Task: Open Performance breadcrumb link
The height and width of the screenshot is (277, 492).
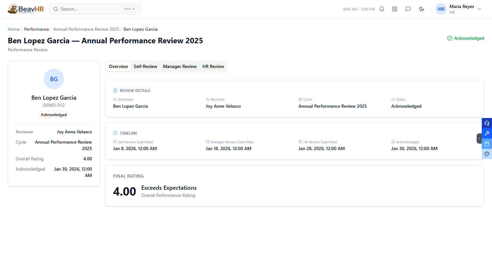Action: 37,29
